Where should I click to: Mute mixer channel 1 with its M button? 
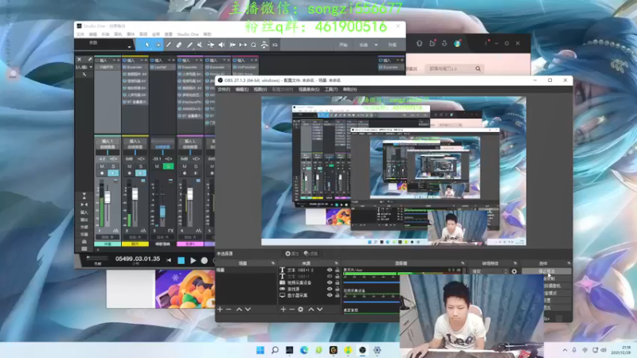pyautogui.click(x=102, y=166)
